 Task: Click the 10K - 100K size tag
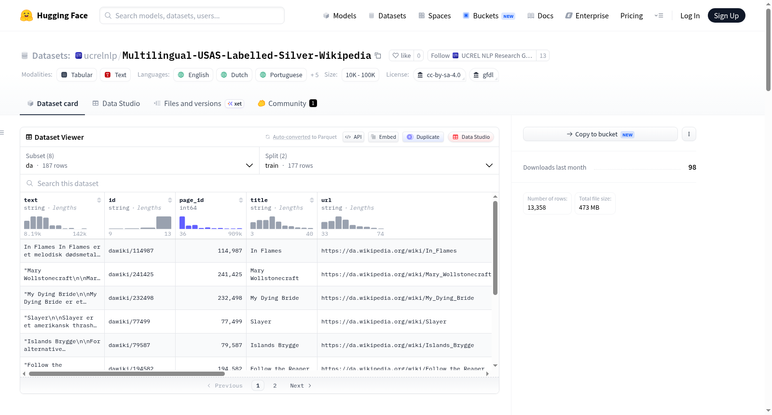pos(360,75)
